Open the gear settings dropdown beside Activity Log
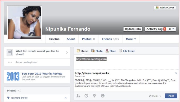This screenshot has width=180, height=102. [171, 29]
